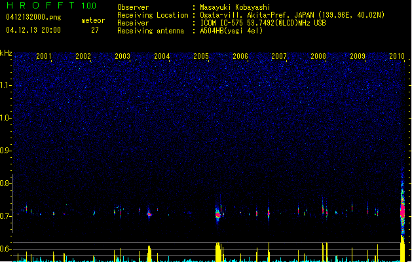Screen dimensions: 412x262
Task: Select ICOM IC-575 receiver text
Action: click(x=263, y=23)
